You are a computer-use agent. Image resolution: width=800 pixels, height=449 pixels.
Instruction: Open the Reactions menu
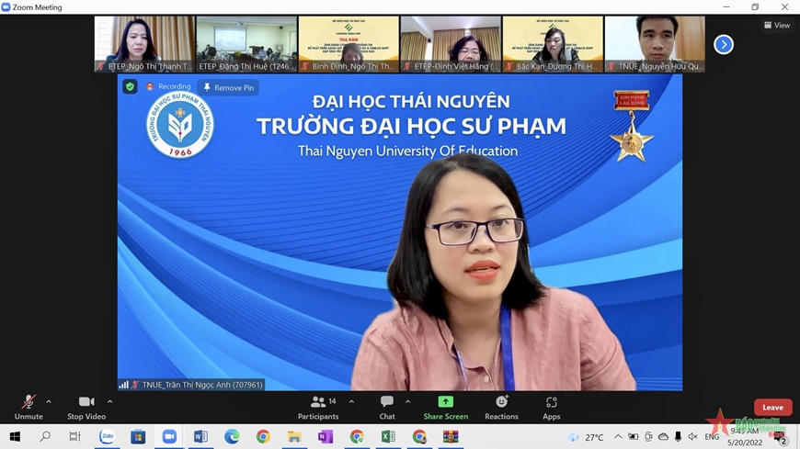[x=501, y=407]
